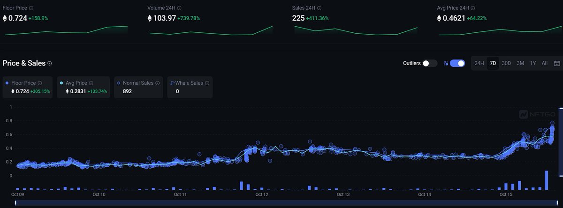Image resolution: width=563 pixels, height=208 pixels.
Task: Click the Oct 12 date axis label
Action: tap(262, 194)
